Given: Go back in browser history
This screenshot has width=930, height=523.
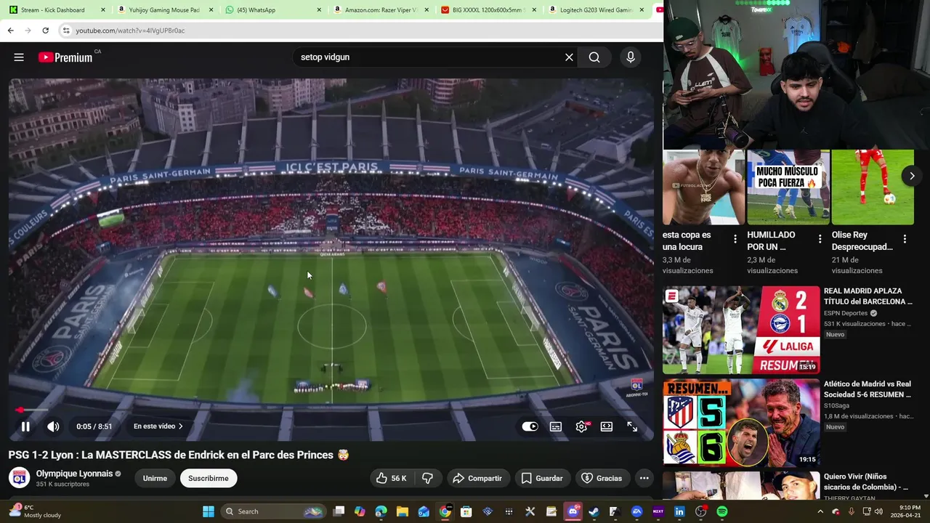Looking at the screenshot, I should (10, 31).
